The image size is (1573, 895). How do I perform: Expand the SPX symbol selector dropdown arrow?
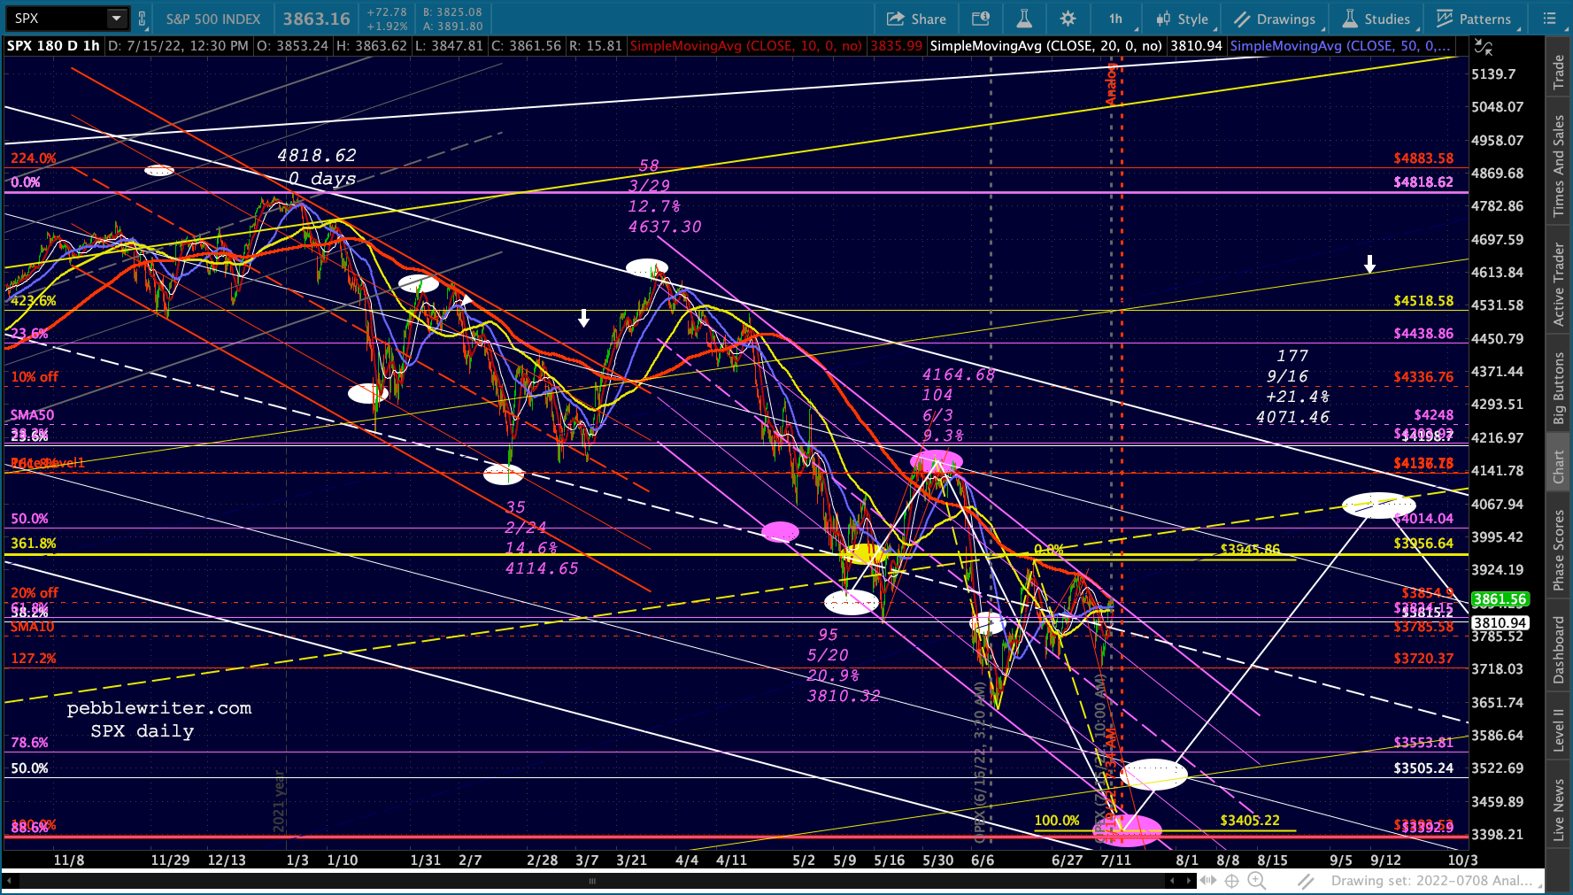tap(117, 19)
